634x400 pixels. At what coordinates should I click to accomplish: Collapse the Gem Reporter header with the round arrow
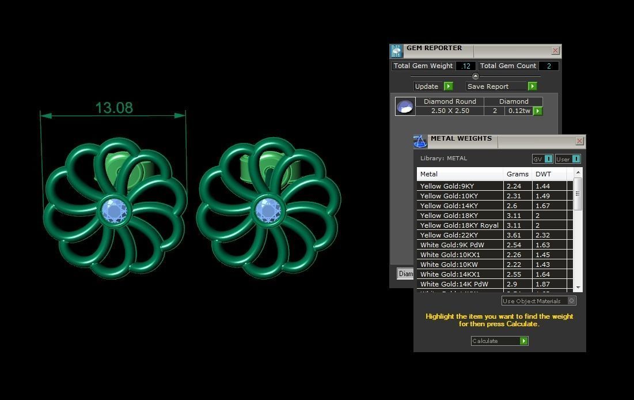click(476, 76)
